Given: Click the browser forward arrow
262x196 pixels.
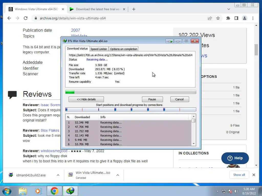Looking at the screenshot, I should pyautogui.click(x=17, y=18).
